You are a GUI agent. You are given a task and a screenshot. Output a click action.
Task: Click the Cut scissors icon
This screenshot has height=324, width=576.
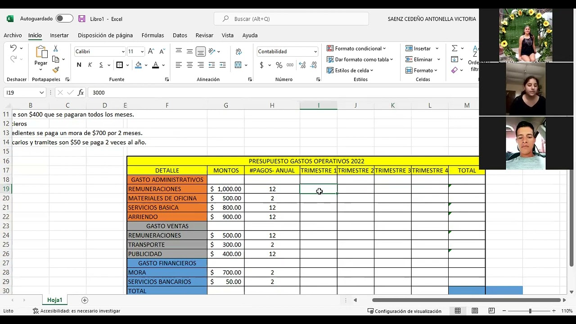pos(56,49)
